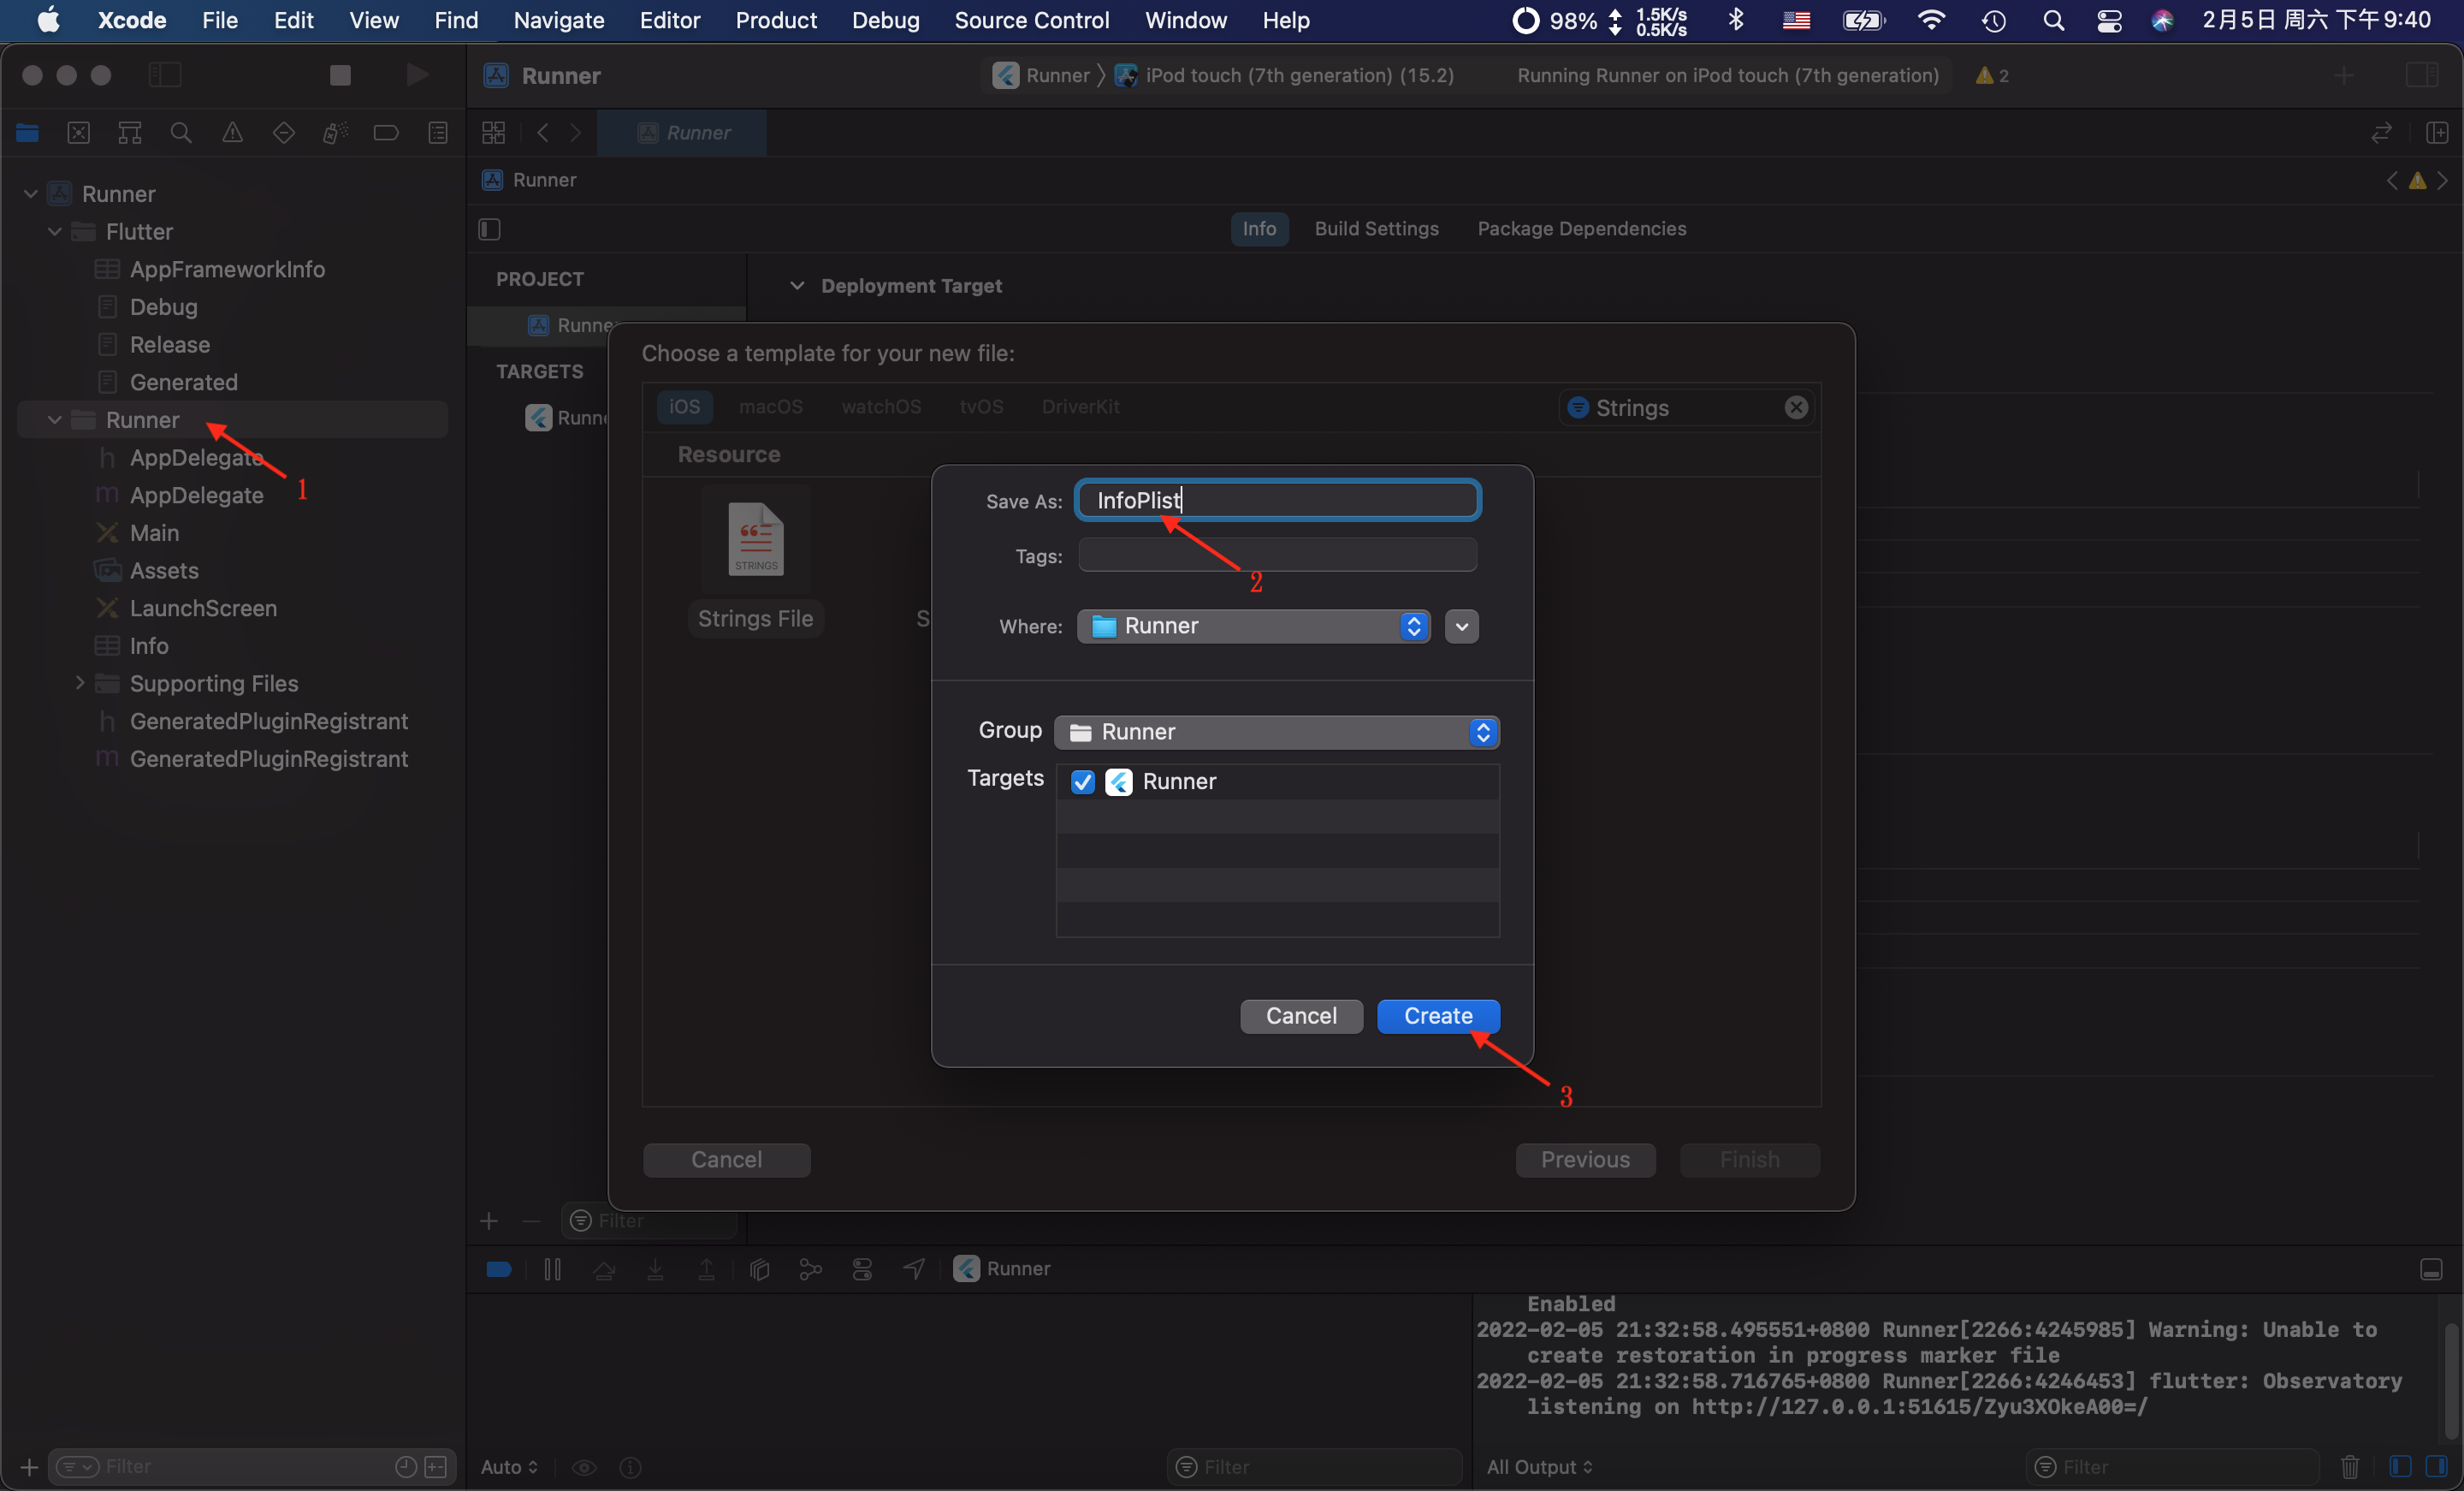Toggle the breakpoints activation icon in debug bar

(499, 1268)
